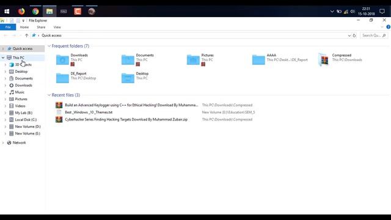This screenshot has width=391, height=220.
Task: Select Network in navigation pane
Action: (x=19, y=142)
